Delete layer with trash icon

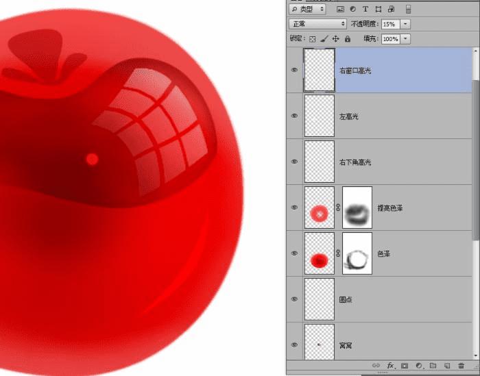(461, 365)
